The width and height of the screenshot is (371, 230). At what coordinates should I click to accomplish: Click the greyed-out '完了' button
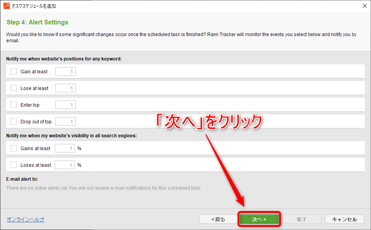click(302, 219)
